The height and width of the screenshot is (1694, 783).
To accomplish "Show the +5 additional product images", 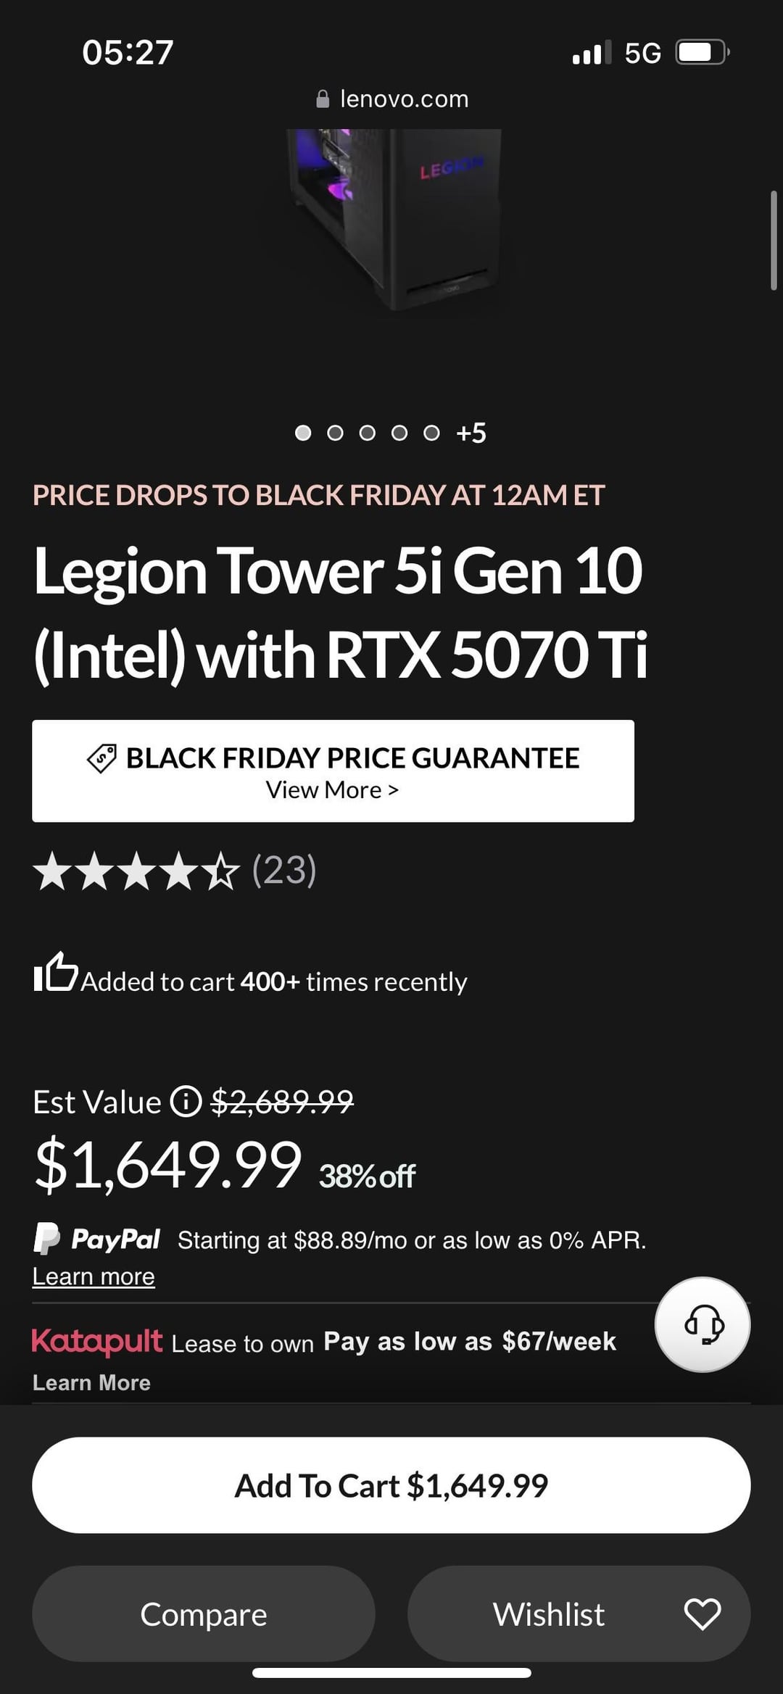I will 471,433.
